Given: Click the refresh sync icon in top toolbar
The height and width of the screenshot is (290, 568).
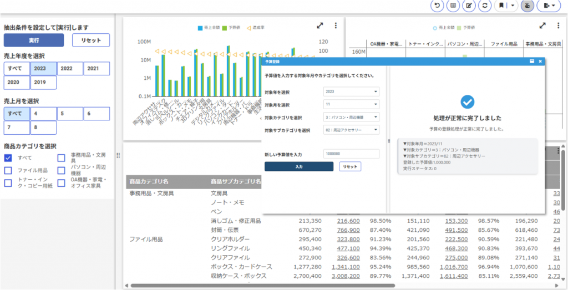Looking at the screenshot, I should 486,6.
